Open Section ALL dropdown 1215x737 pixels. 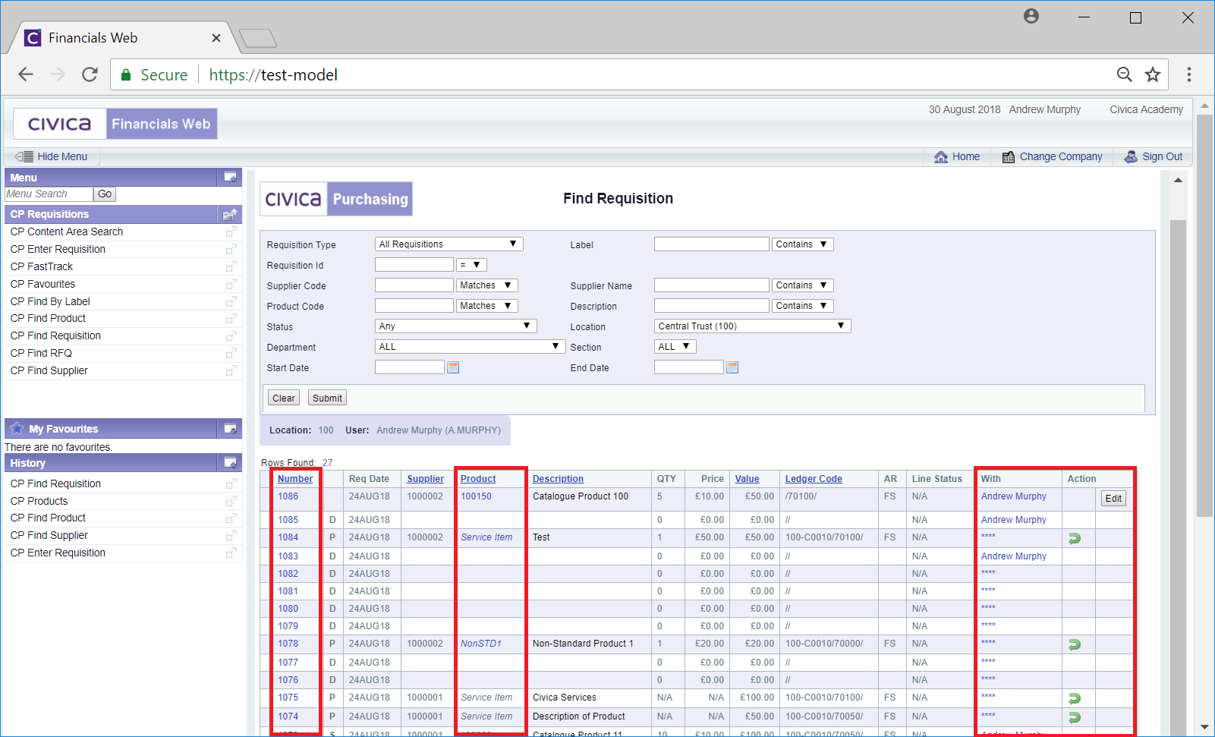[675, 347]
